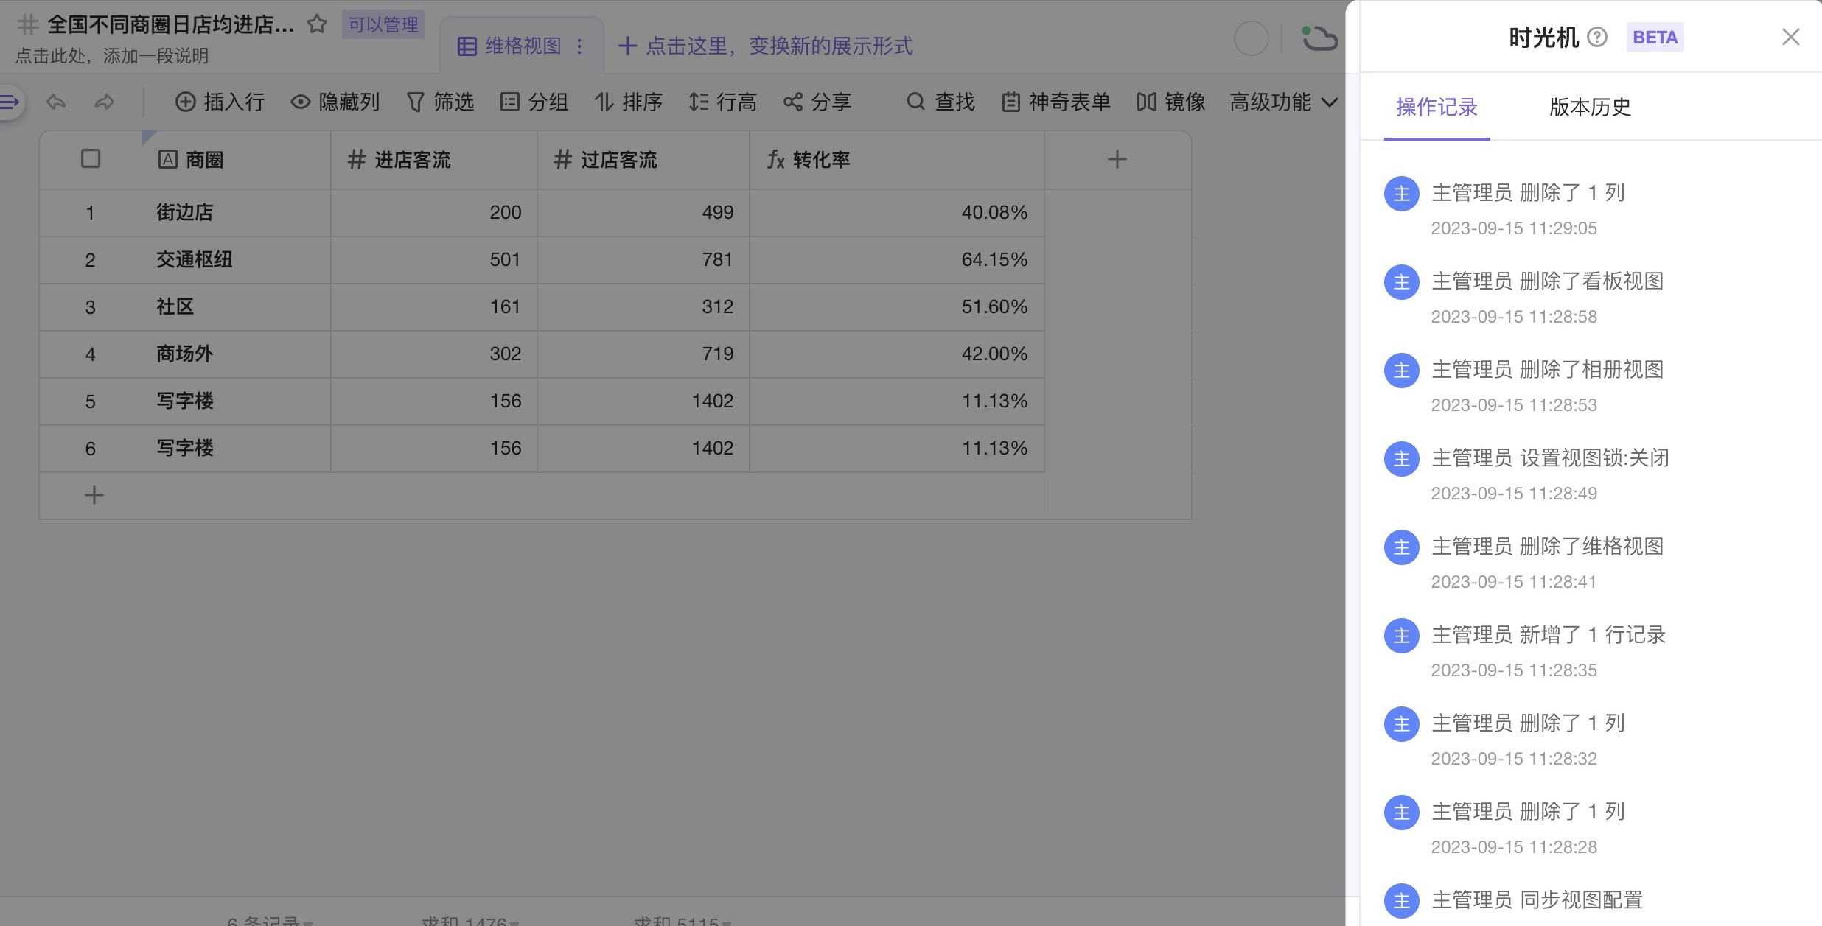Click the 时光机 help question icon
Image resolution: width=1822 pixels, height=926 pixels.
point(1596,37)
